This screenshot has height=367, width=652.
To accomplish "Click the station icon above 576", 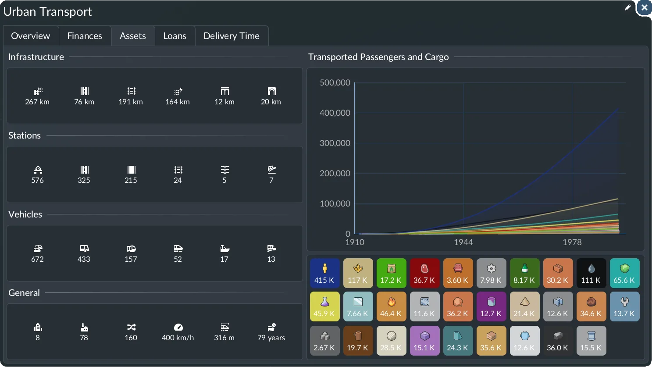I will coord(38,170).
